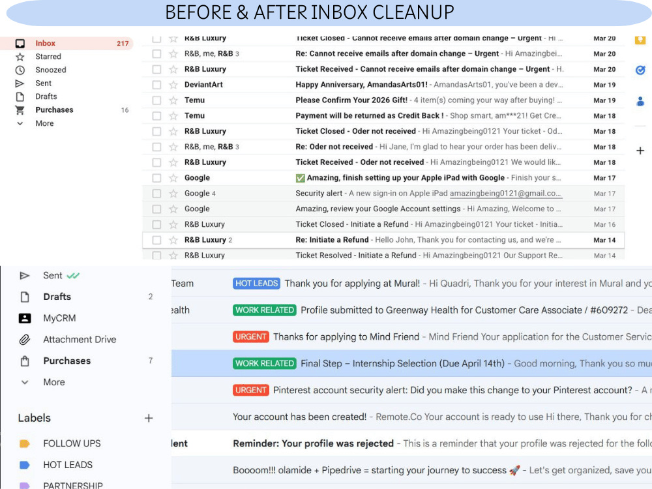652x489 pixels.
Task: Click the plus icon to get add-ons
Action: [640, 151]
